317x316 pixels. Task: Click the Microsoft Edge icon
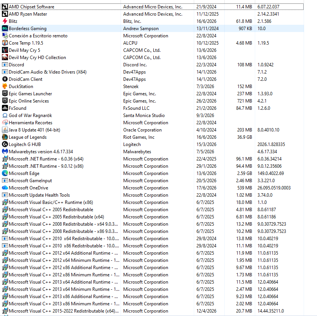[x=5, y=173]
